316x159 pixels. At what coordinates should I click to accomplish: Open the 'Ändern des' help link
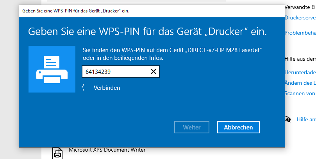click(x=300, y=83)
